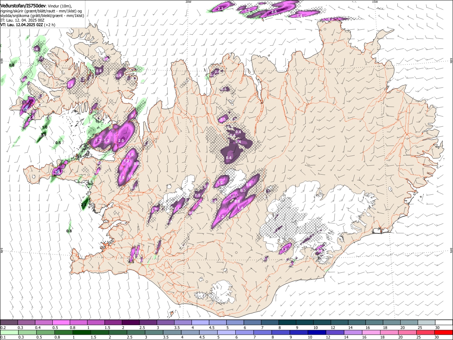The height and width of the screenshot is (340, 453).
Task: Pick the white swatch ending at 30 in purple legend
Action: point(444,323)
